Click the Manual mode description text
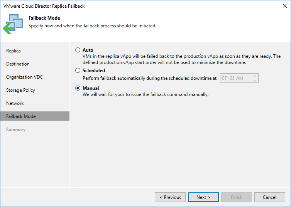Image resolution: width=291 pixels, height=207 pixels. [145, 94]
